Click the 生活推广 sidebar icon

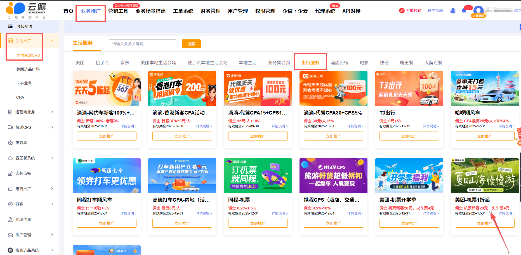click(x=10, y=41)
